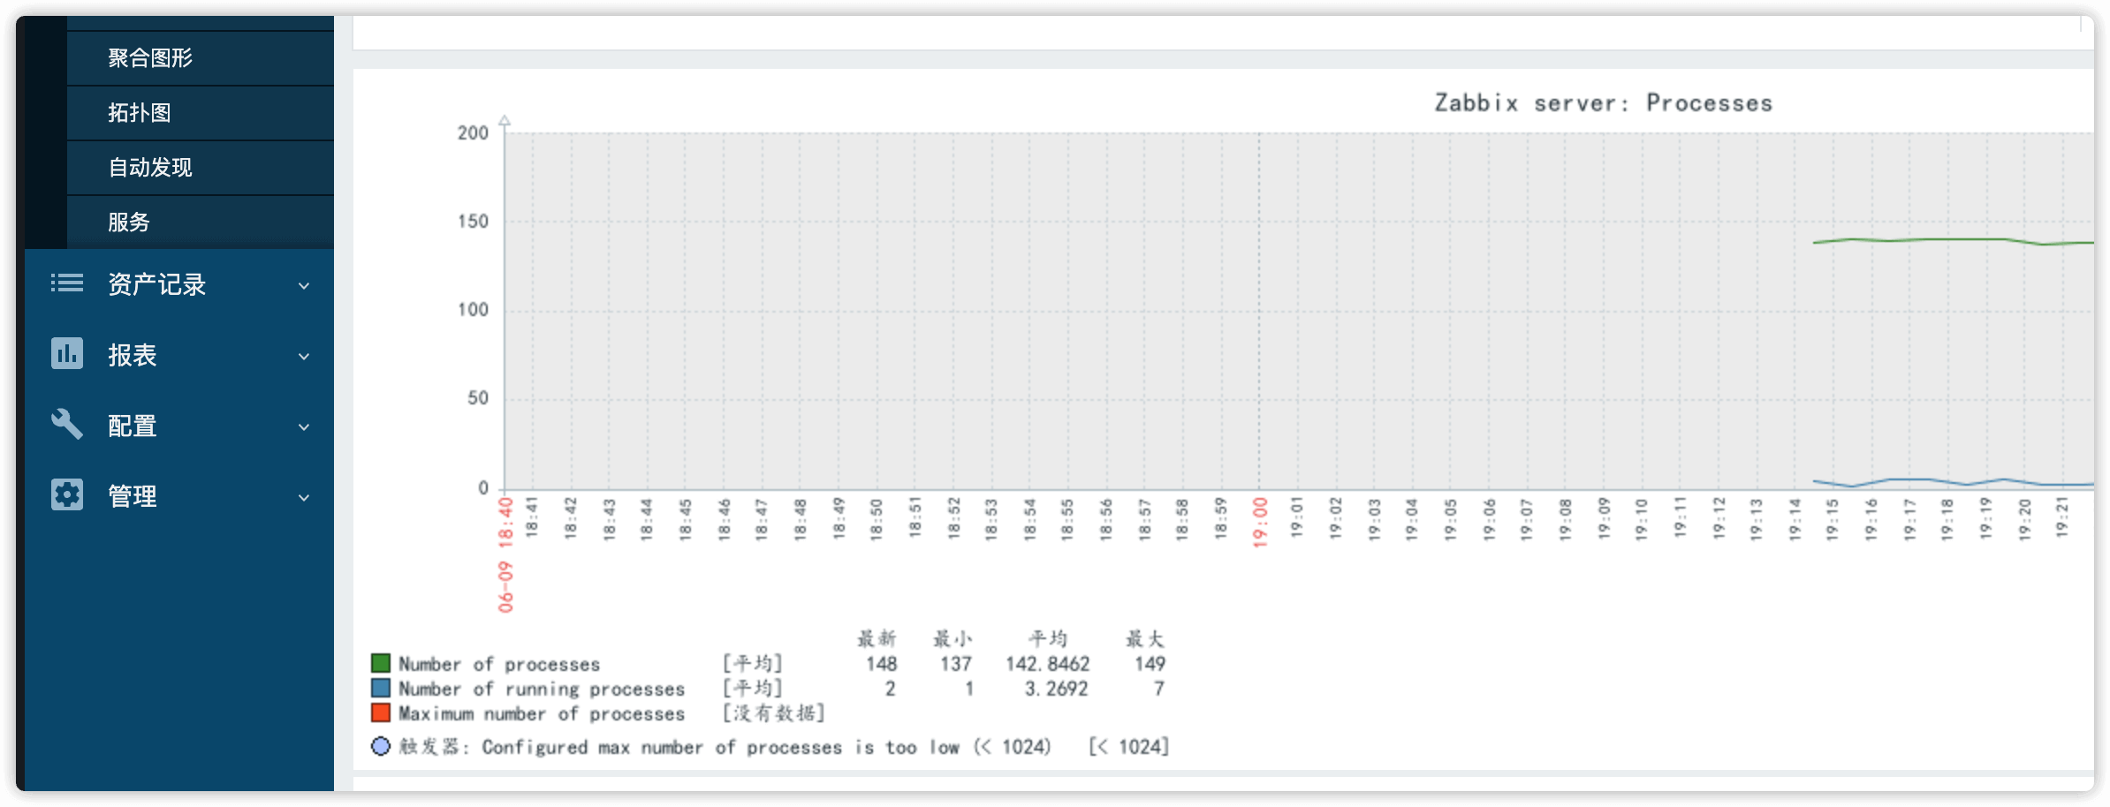The image size is (2110, 807).
Task: Click the [< 1024] threshold value
Action: [1129, 747]
